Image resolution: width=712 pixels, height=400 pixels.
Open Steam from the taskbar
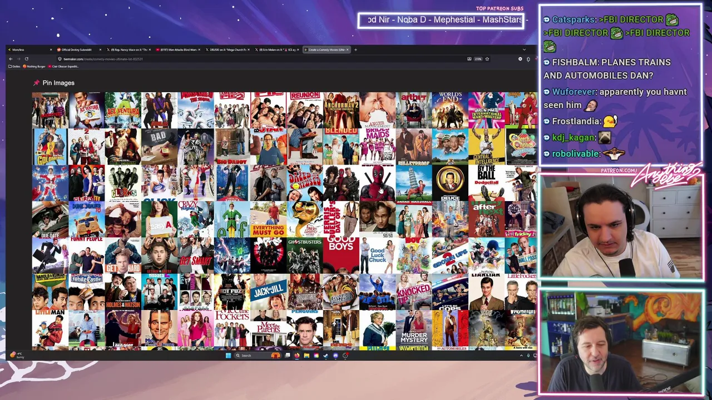(325, 356)
